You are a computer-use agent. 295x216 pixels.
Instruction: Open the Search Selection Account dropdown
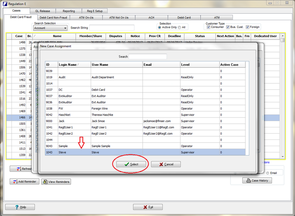click(65, 28)
